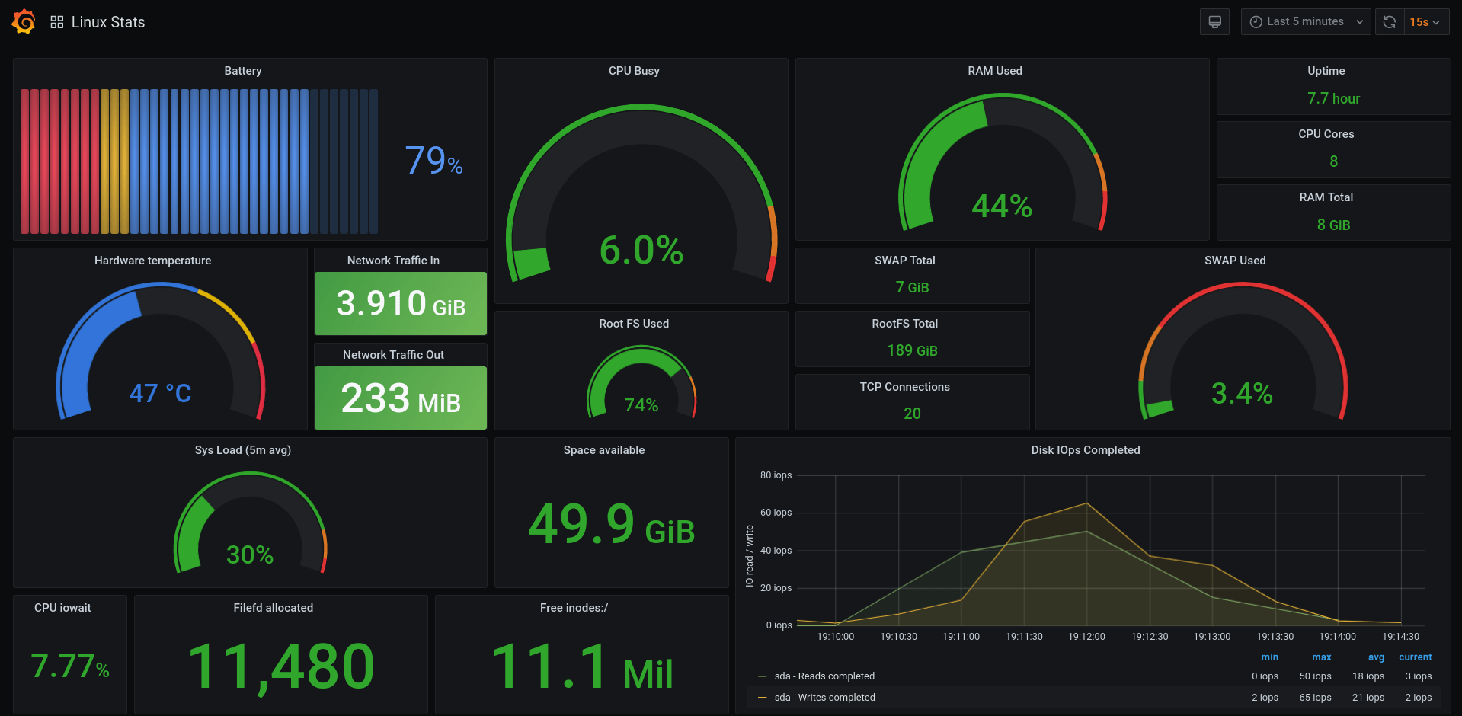Screen dimensions: 1462x716
Task: Click the Linux Stats dashboard title
Action: click(x=107, y=21)
